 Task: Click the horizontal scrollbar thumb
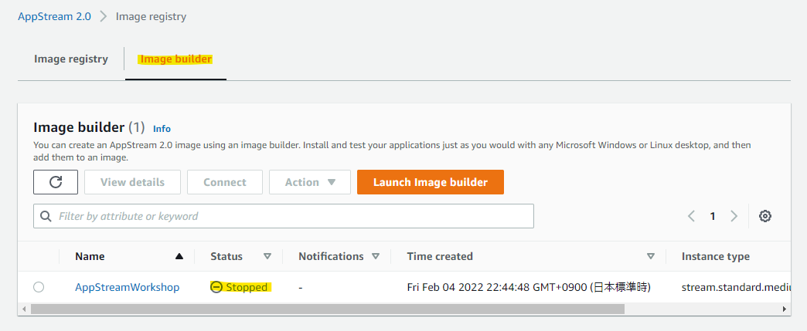point(327,309)
